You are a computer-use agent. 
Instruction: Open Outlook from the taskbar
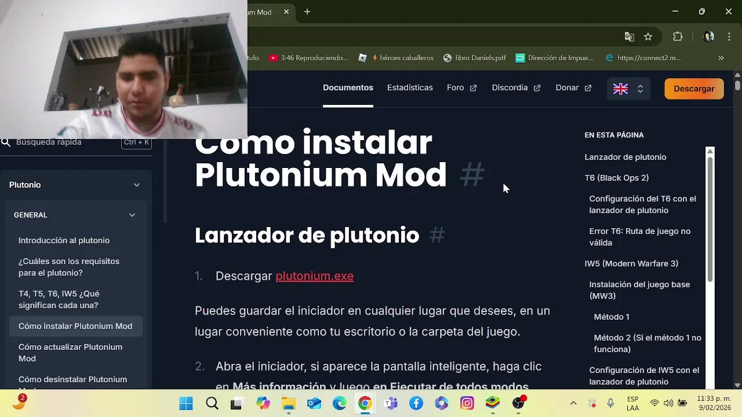[x=314, y=404]
